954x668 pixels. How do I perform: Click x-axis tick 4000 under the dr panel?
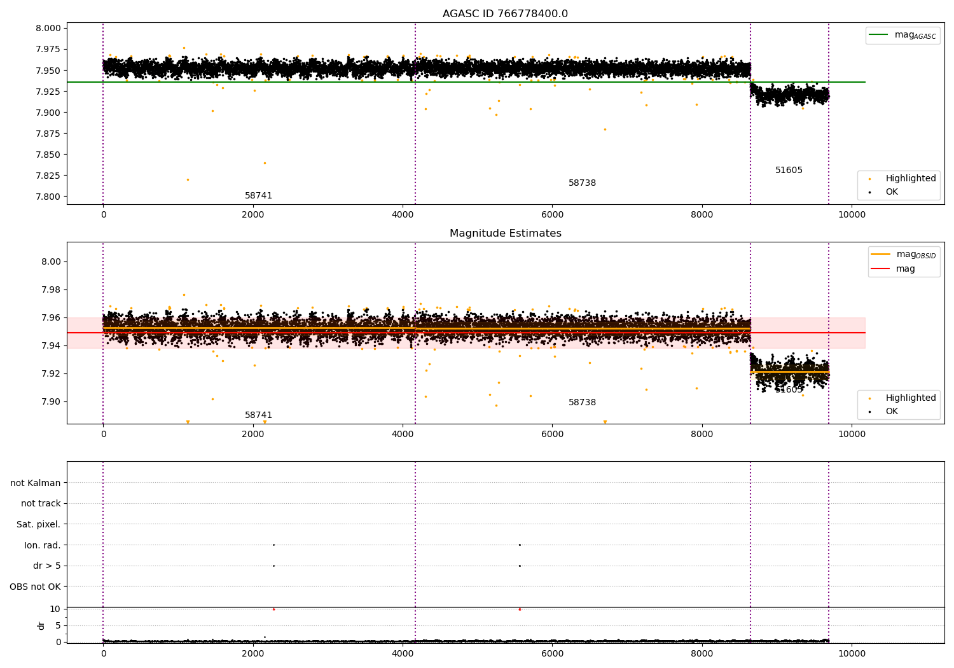coord(403,654)
